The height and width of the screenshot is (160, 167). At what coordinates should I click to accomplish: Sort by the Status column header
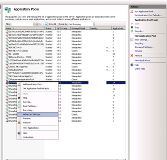pos(50,28)
